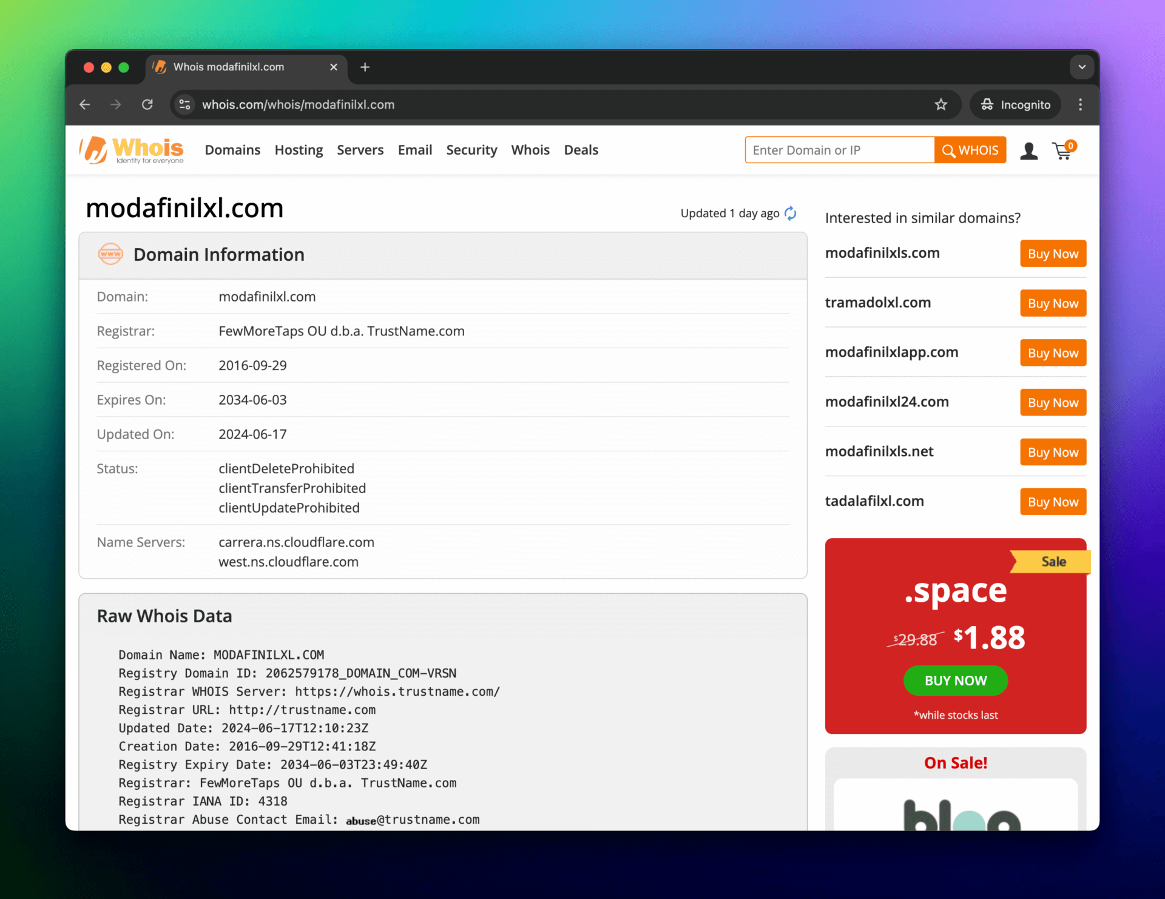1165x899 pixels.
Task: Click green BUY NOW in .space ad
Action: [x=956, y=681]
